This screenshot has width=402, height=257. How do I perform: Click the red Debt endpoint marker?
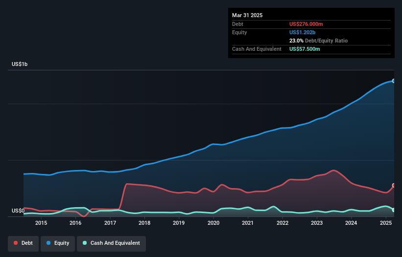pyautogui.click(x=394, y=185)
